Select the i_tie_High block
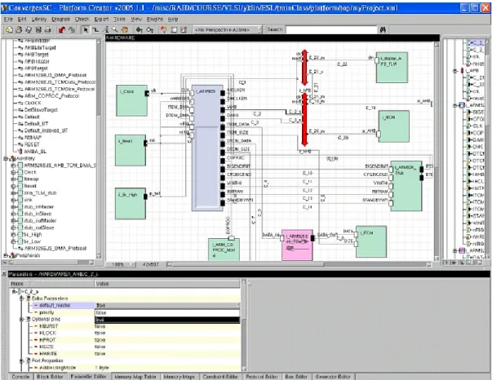492x380 pixels. [x=131, y=204]
